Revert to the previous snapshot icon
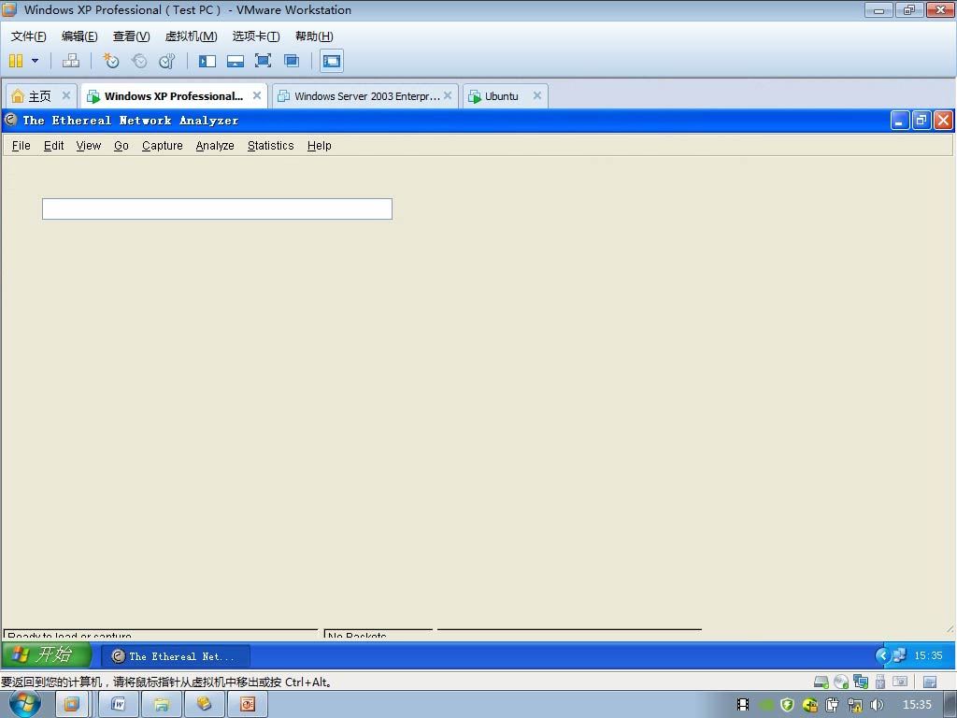This screenshot has width=957, height=718. [x=139, y=61]
